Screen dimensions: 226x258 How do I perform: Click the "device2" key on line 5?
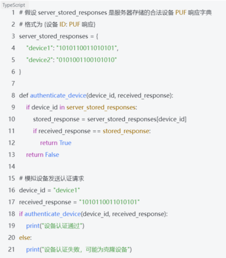(x=40, y=60)
